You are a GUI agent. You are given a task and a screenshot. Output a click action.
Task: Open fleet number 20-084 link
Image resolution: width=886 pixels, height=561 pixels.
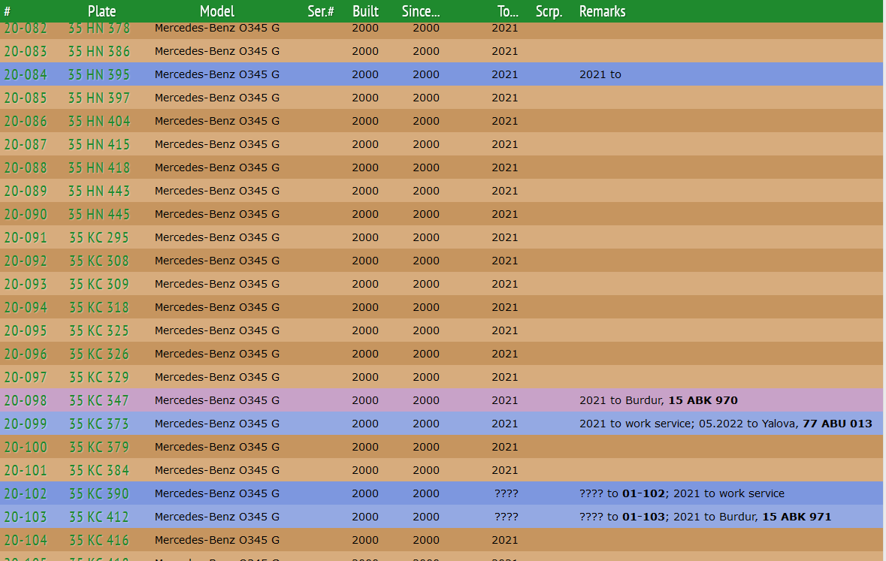(26, 74)
